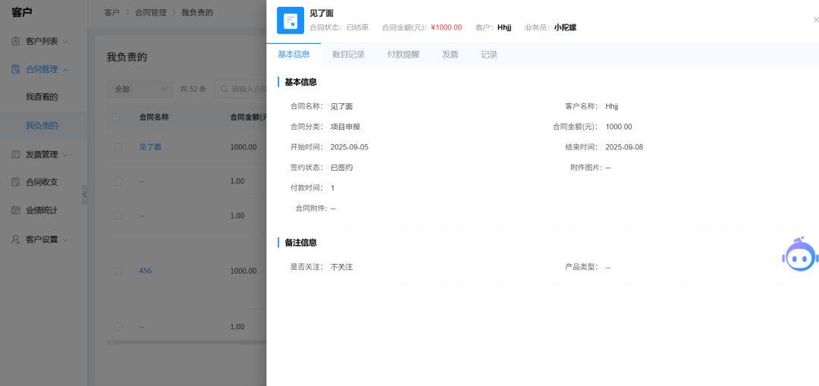Open 业绩统计 page
Image resolution: width=819 pixels, height=386 pixels.
42,211
